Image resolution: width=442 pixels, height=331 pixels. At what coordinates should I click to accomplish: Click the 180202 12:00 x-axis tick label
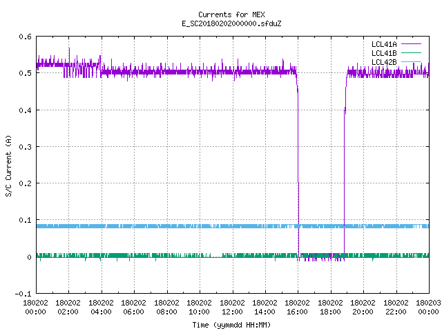pyautogui.click(x=232, y=308)
